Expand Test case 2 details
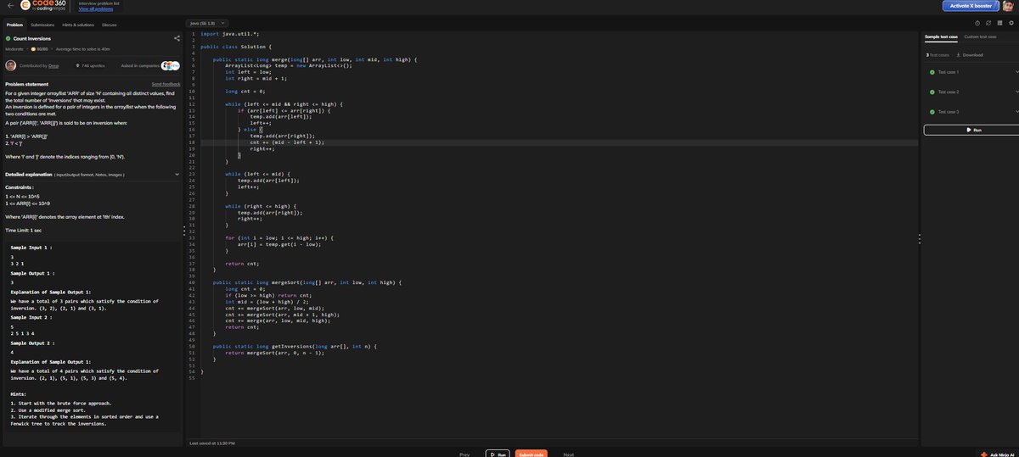Screen dimensions: 1019x457 [x=1016, y=92]
